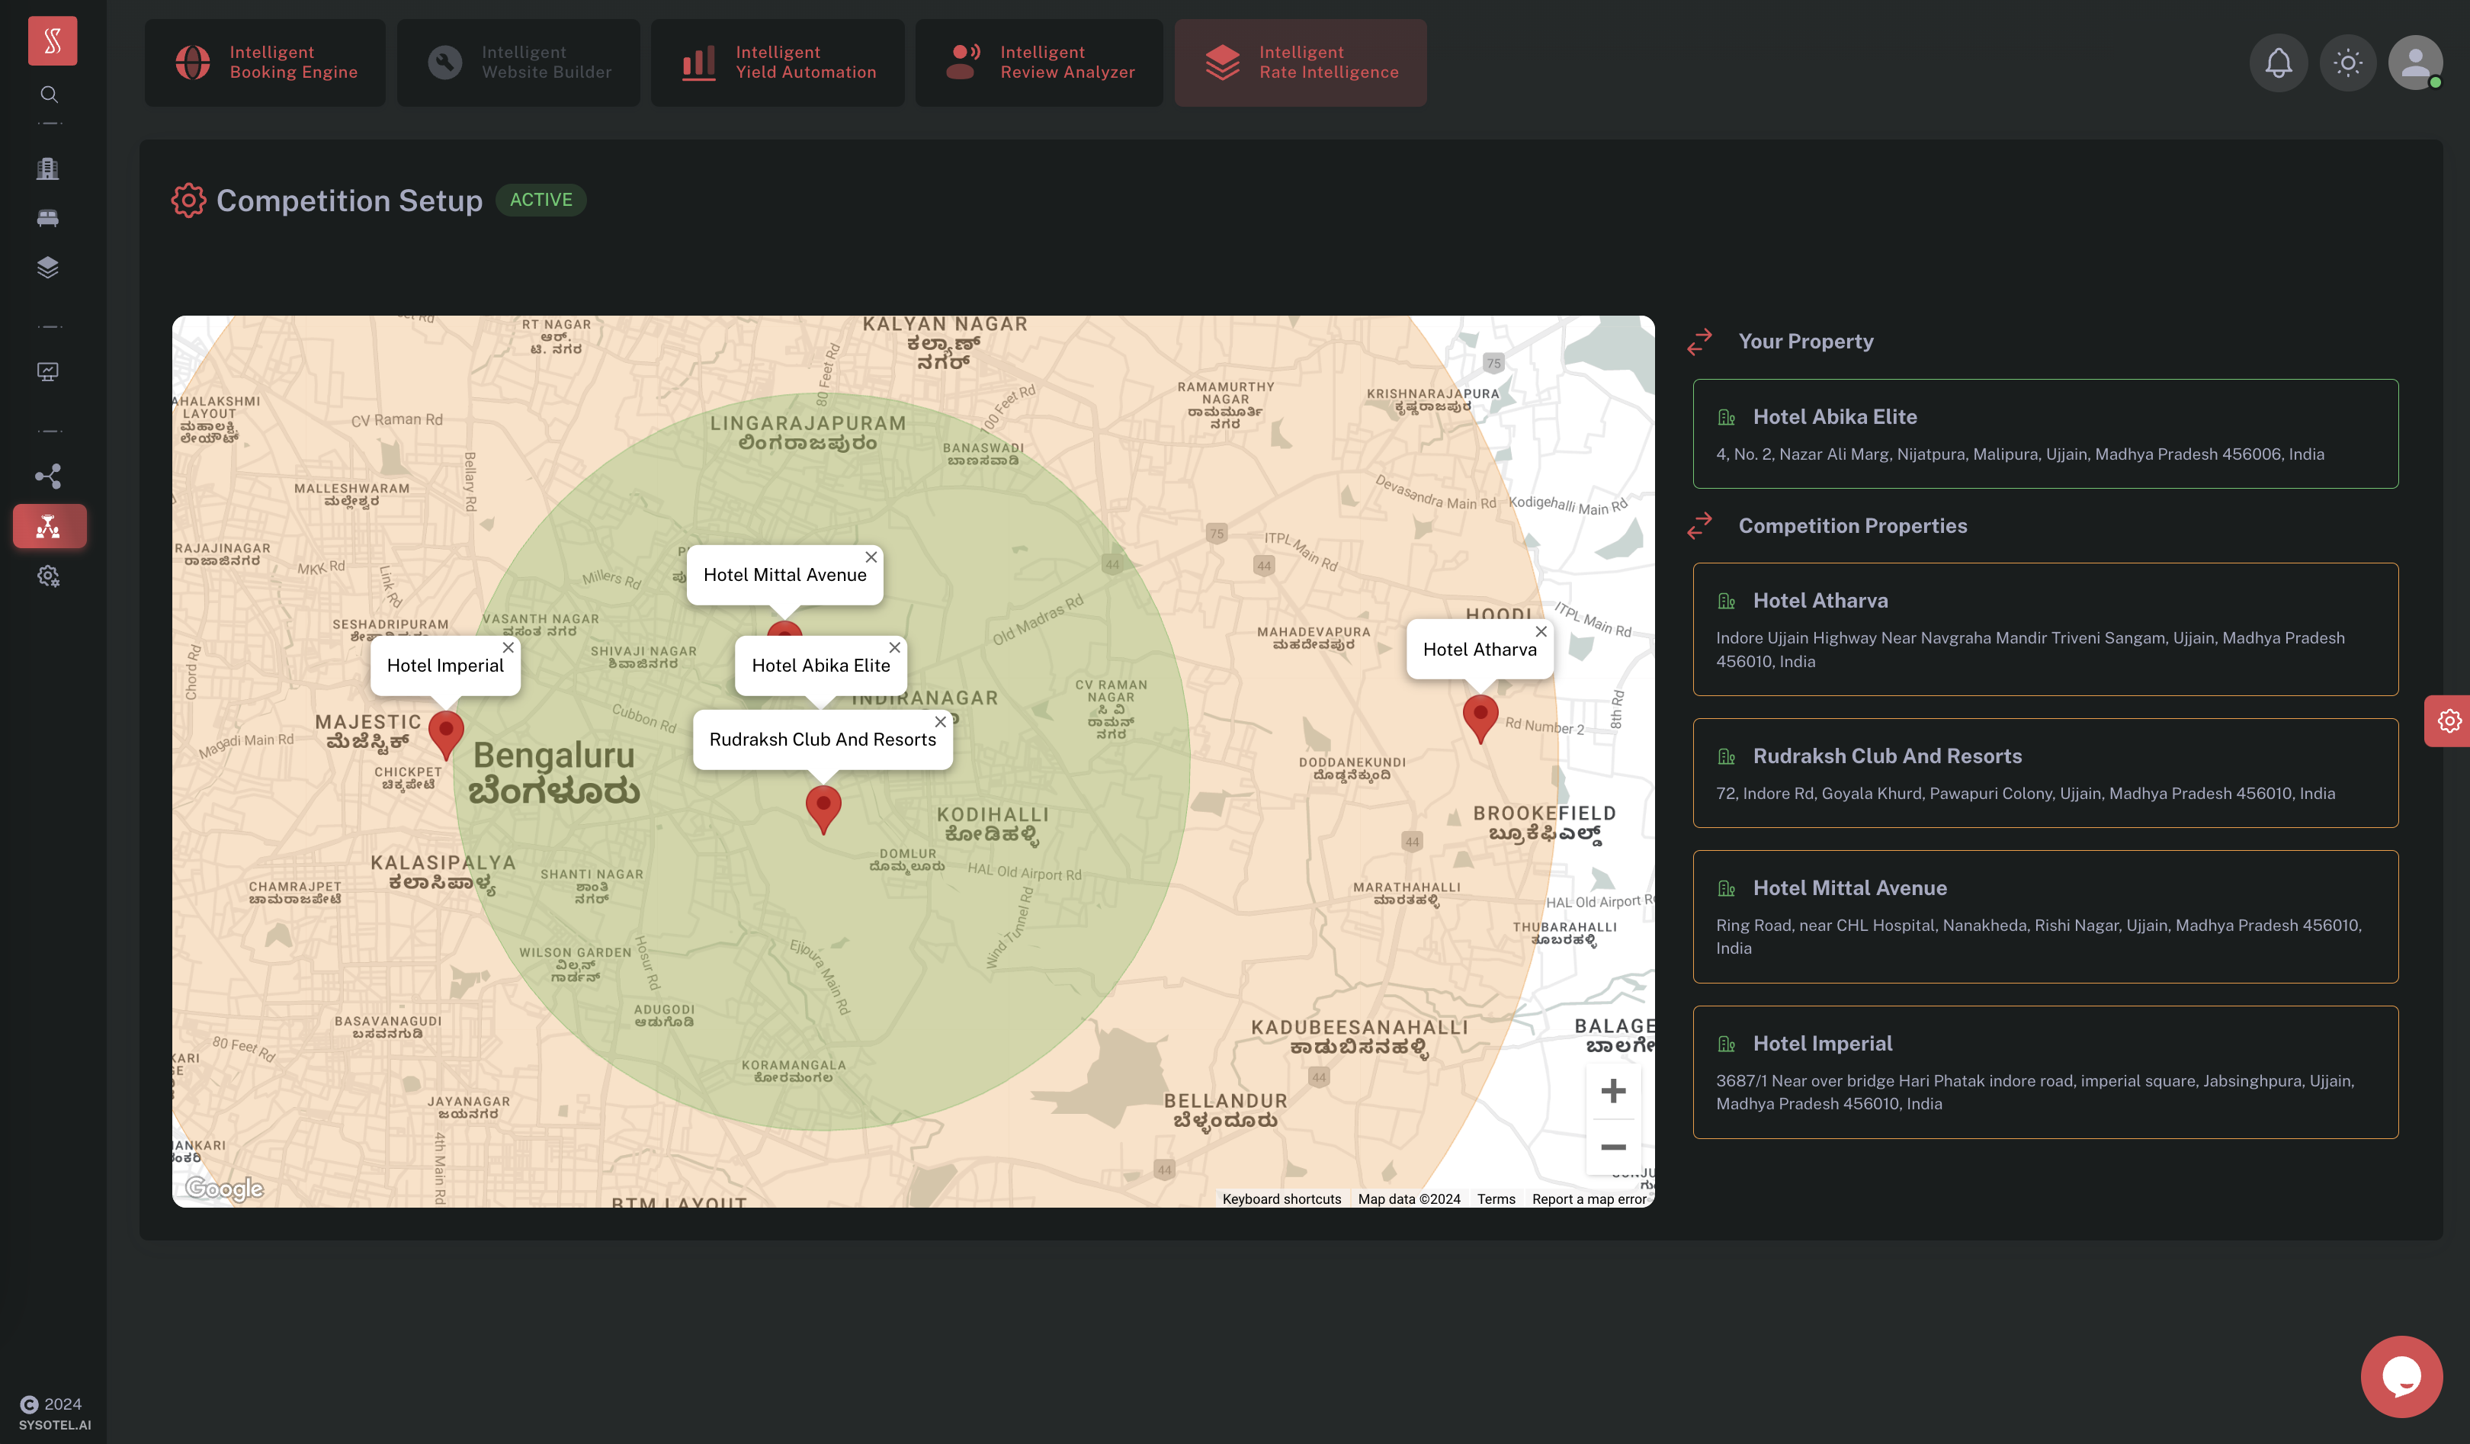This screenshot has height=1444, width=2470.
Task: Open the search icon in sidebar
Action: coord(48,95)
